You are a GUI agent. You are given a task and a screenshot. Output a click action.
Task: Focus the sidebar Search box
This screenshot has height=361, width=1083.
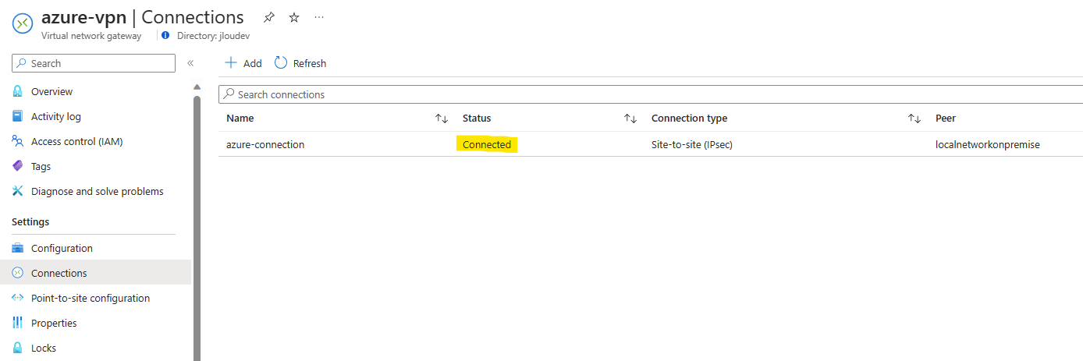click(x=94, y=63)
